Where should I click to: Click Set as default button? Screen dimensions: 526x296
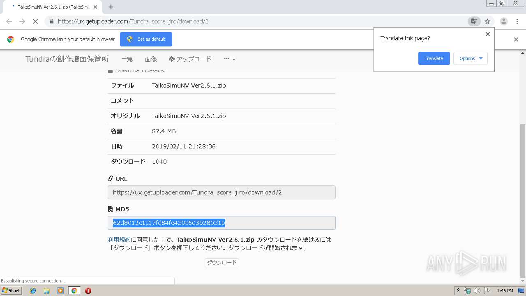pos(146,39)
